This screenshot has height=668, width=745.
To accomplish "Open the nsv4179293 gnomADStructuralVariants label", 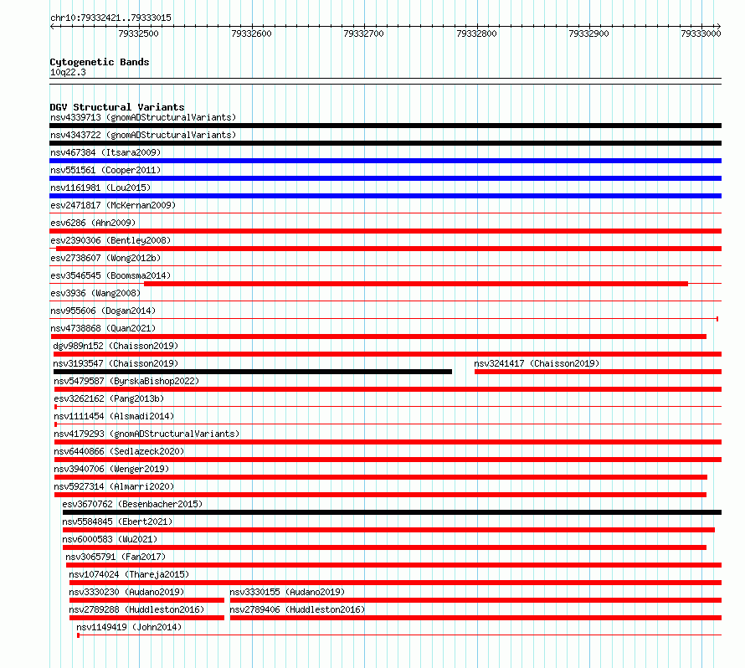I will click(x=146, y=434).
